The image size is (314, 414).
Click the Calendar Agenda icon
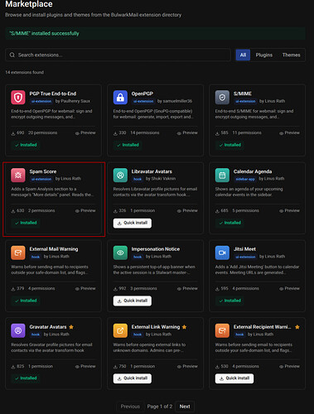coord(222,176)
